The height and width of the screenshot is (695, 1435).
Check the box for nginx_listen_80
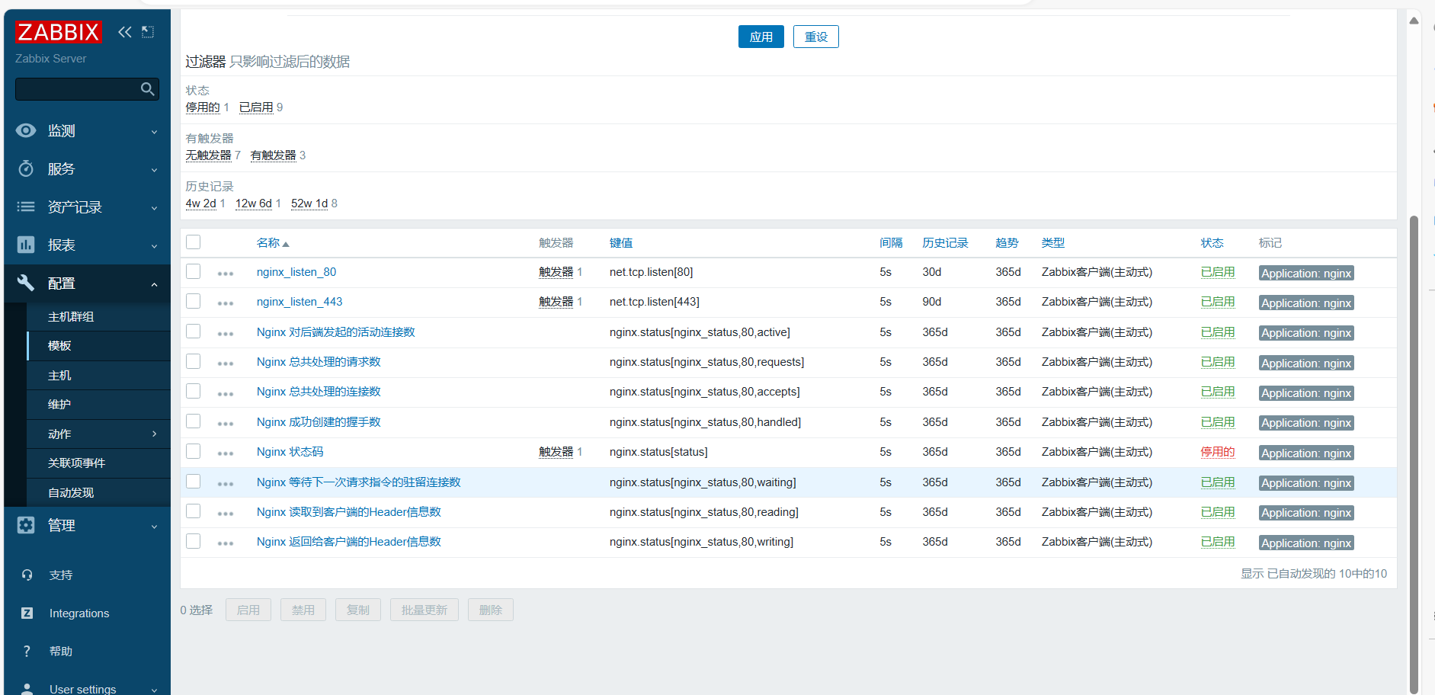point(194,271)
